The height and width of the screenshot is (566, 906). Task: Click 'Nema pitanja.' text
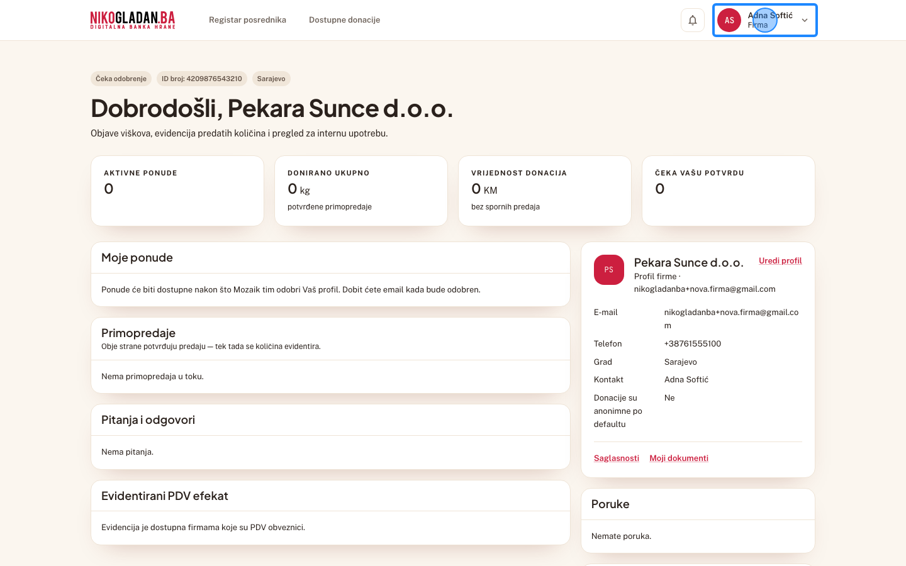(127, 452)
